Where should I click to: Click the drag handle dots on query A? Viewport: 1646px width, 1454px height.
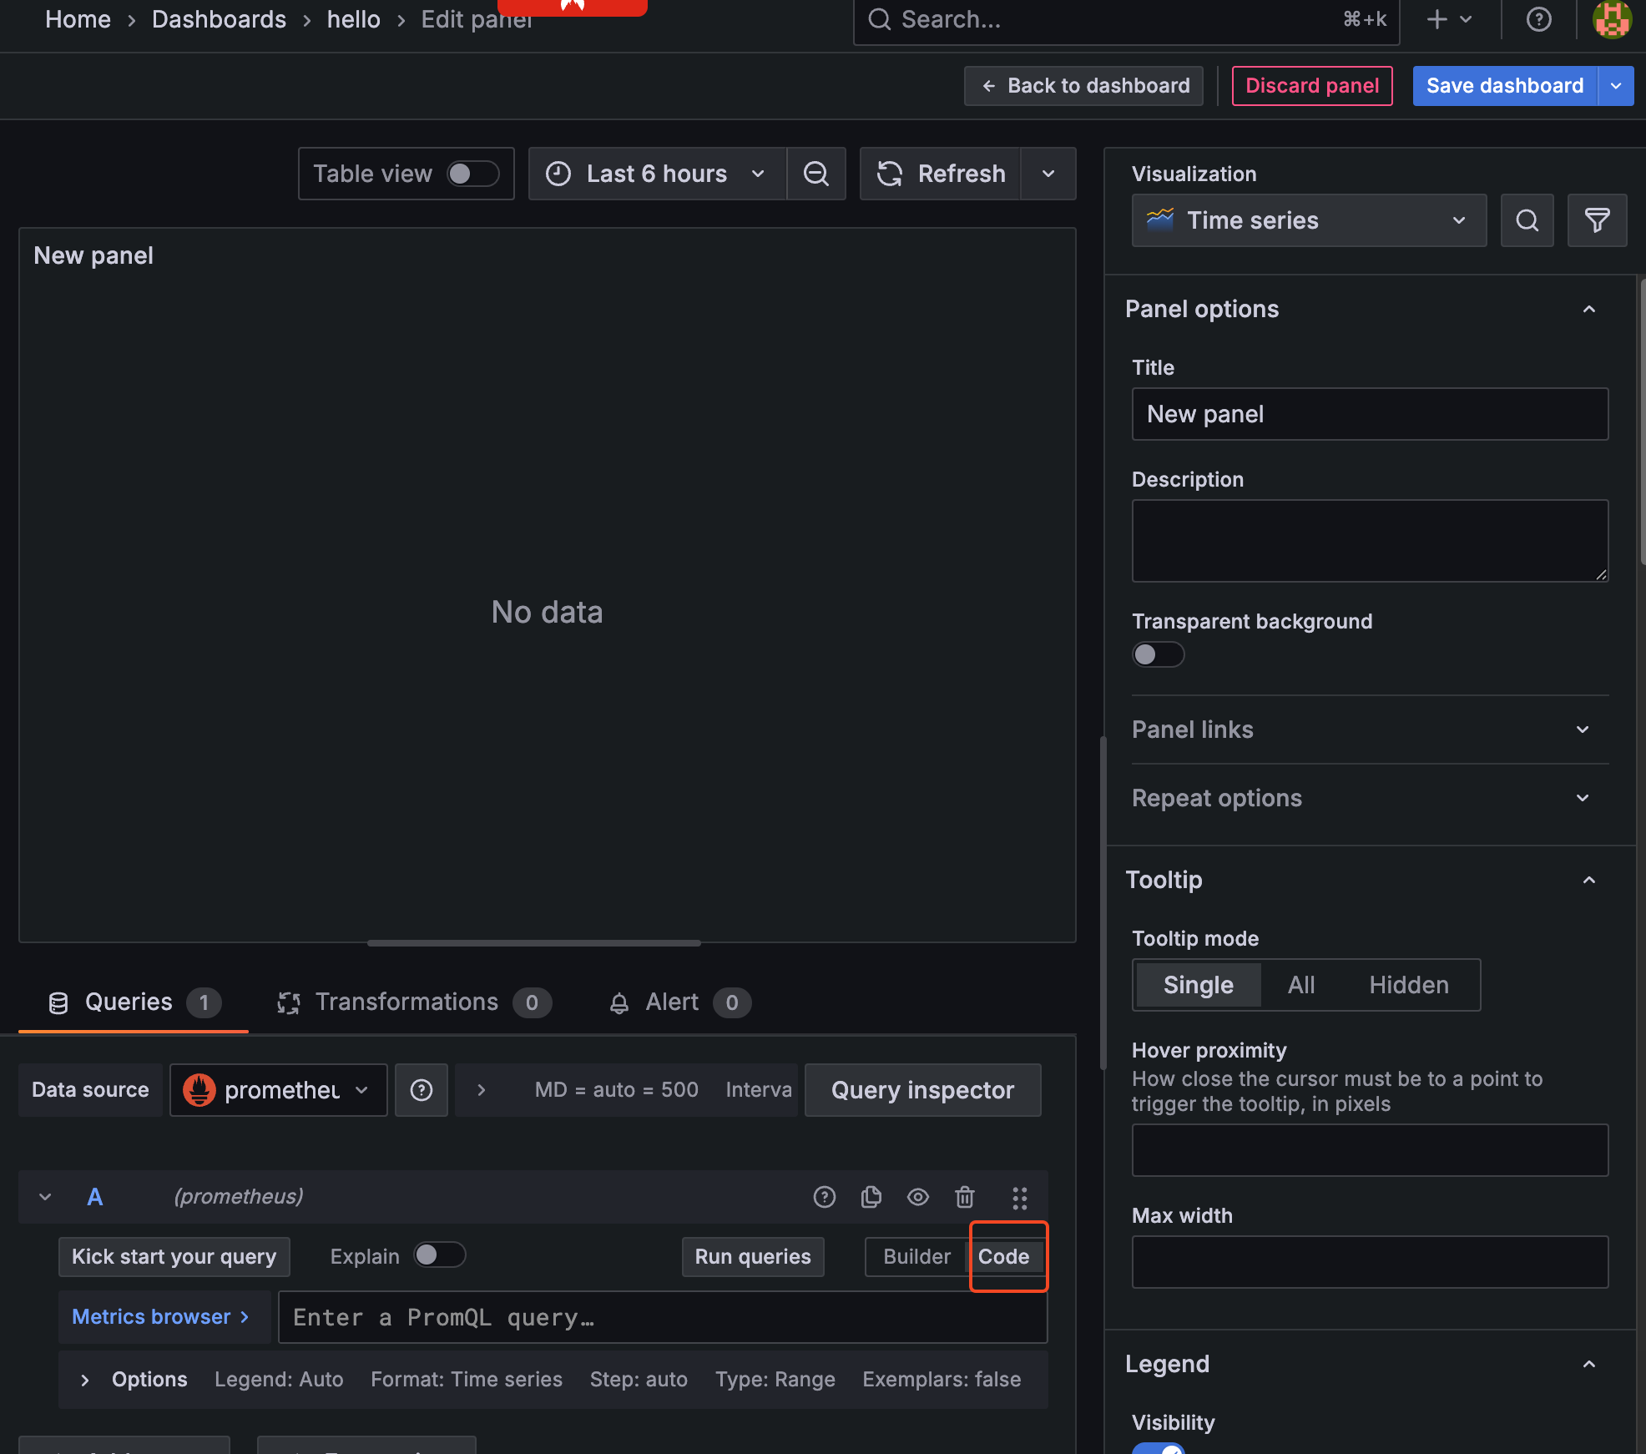[1019, 1198]
